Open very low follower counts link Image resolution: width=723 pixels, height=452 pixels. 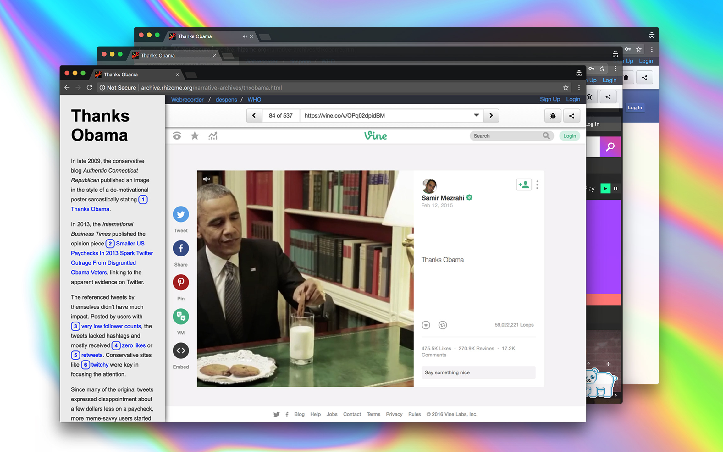pos(111,326)
